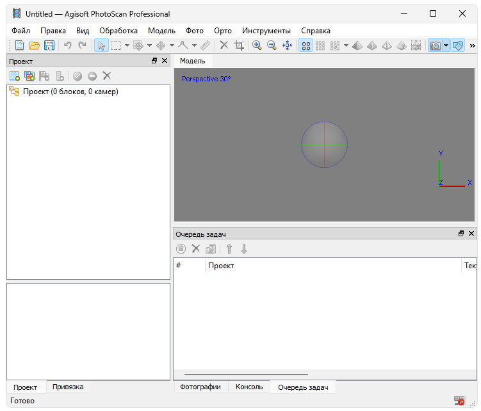Click the task queue horizontal scrollbar

coord(246,375)
